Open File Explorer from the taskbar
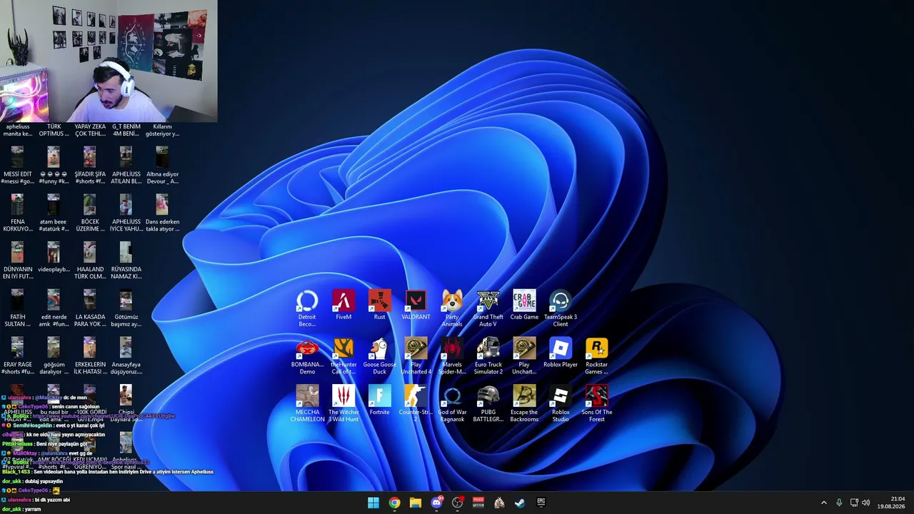This screenshot has width=914, height=514. click(416, 503)
